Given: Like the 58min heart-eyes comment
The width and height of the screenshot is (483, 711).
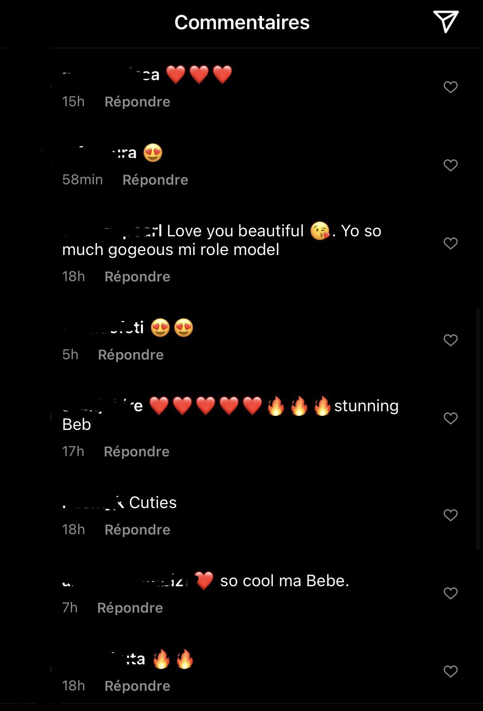Looking at the screenshot, I should click(450, 165).
